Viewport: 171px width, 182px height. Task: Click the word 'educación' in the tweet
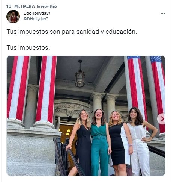[121, 32]
